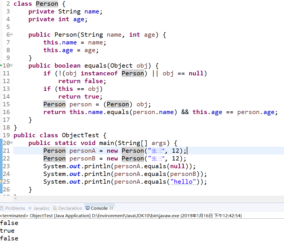The height and width of the screenshot is (243, 284).
Task: Click the "<terminated> ObjectTest" console status line
Action: pyautogui.click(x=121, y=216)
